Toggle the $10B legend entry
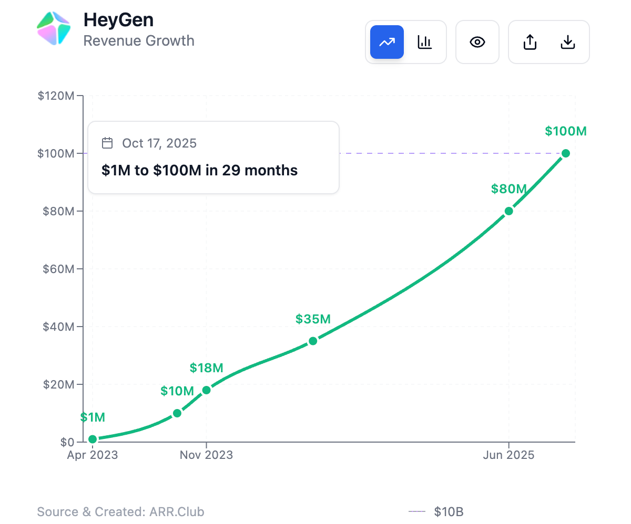The height and width of the screenshot is (524, 631). (x=436, y=512)
